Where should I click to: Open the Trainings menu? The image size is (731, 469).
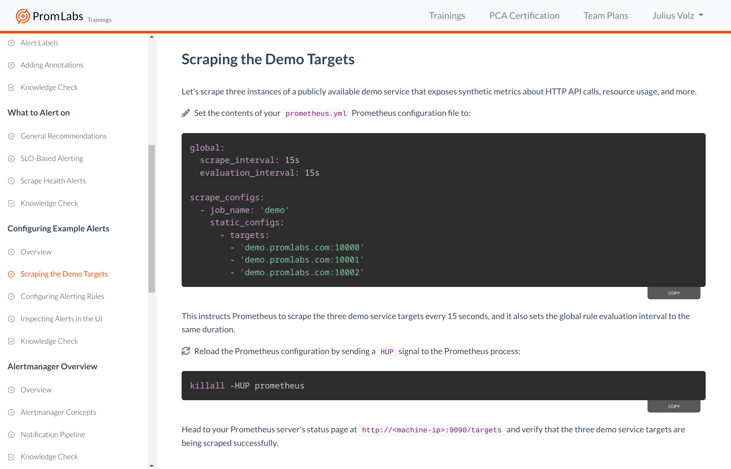(x=447, y=15)
